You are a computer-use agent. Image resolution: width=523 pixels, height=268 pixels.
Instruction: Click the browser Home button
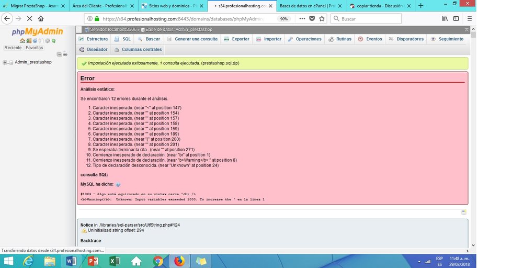pos(41,19)
